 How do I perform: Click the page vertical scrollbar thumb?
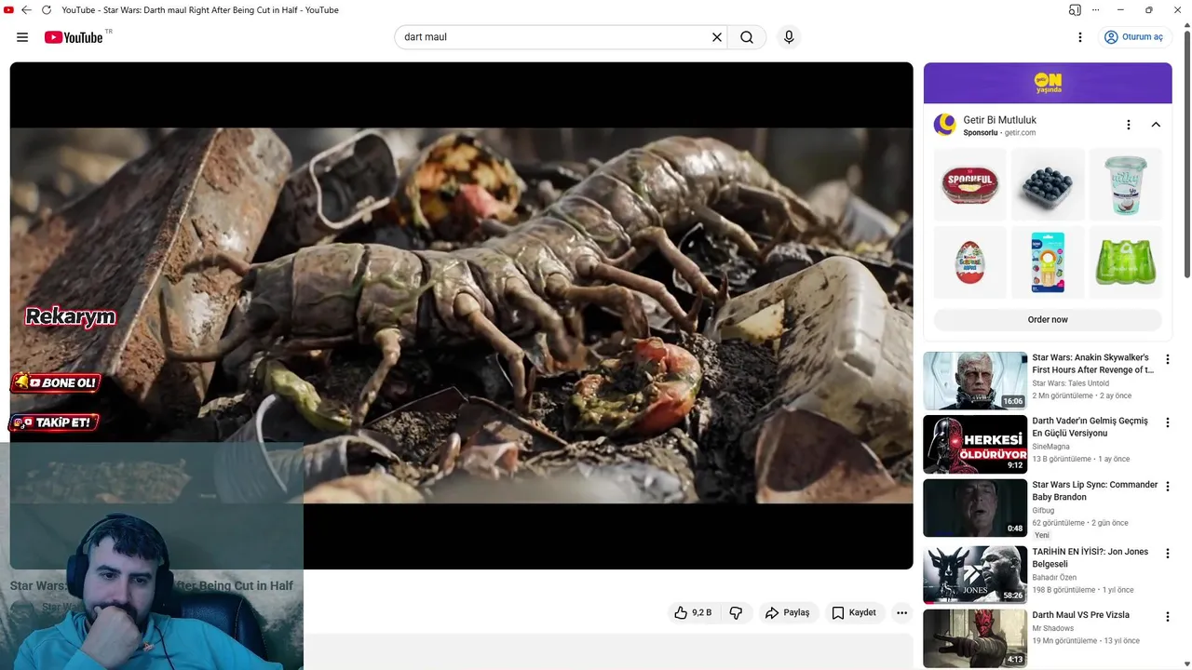[x=1186, y=154]
